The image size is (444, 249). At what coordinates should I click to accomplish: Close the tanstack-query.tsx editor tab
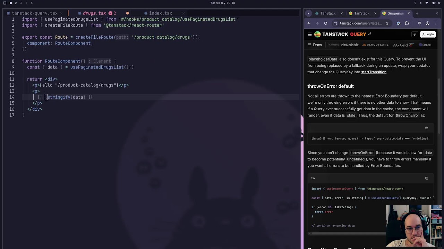pyautogui.click(x=61, y=13)
